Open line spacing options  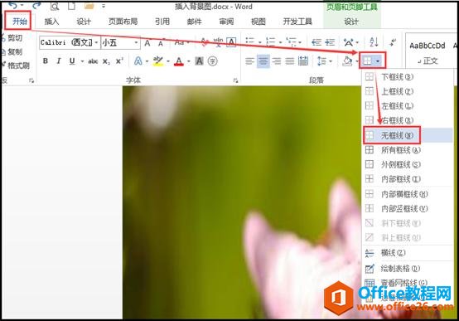[x=321, y=61]
